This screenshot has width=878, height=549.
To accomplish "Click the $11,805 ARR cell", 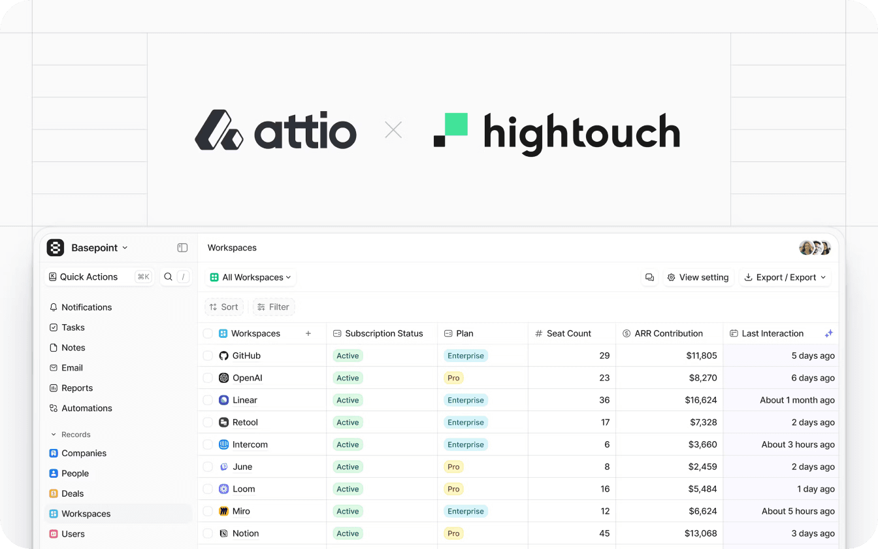I will (669, 356).
